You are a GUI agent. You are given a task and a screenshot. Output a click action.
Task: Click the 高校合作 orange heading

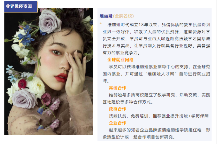(117, 88)
